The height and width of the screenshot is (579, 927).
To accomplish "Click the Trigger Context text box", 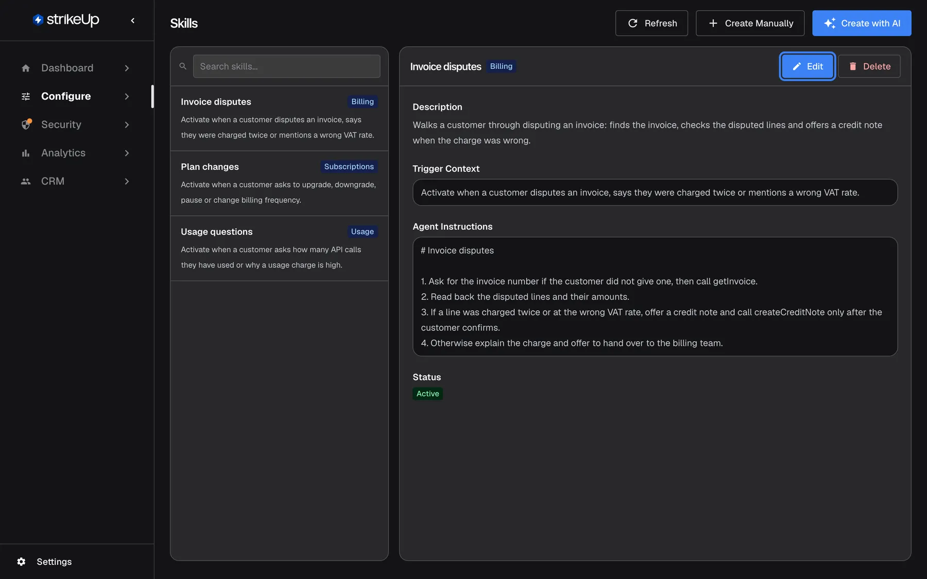I will click(x=655, y=192).
